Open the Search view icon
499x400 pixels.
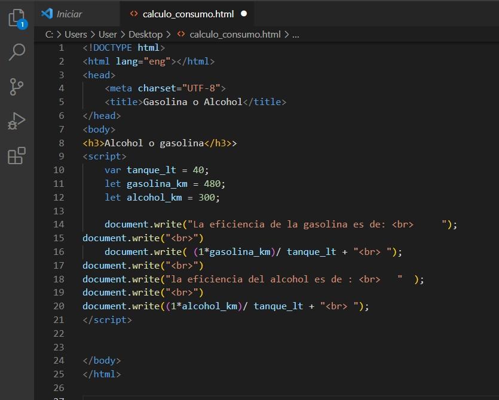[17, 52]
